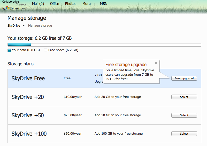Click the white Free space legend box
The image size is (207, 146).
[45, 50]
